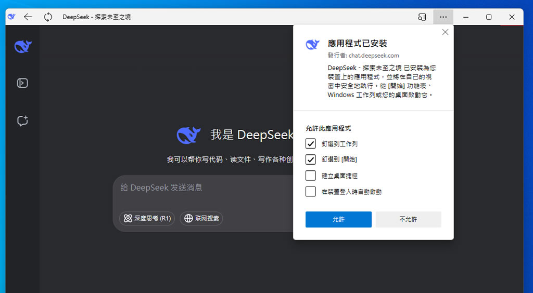Click the 應用程式已安裝 heading
This screenshot has height=293, width=533.
(x=357, y=44)
